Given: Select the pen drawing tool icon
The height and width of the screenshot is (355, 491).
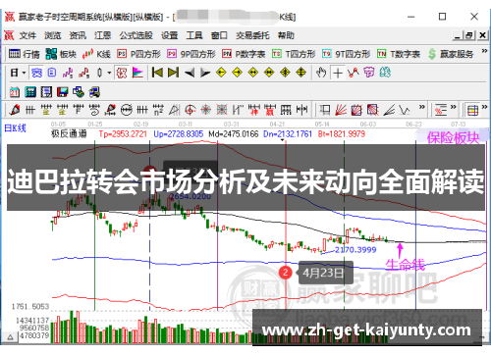Looking at the screenshot, I should point(15,110).
